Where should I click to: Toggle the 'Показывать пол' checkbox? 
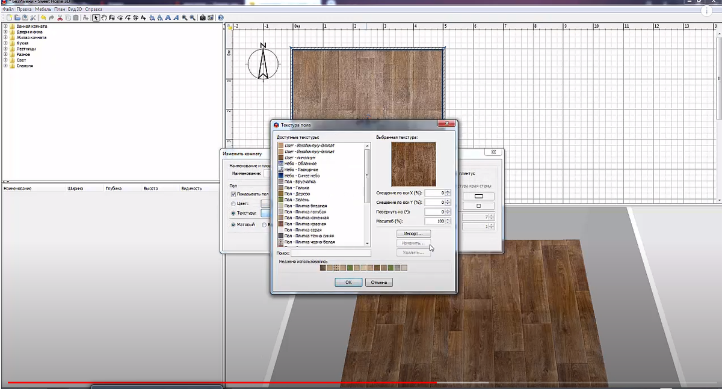[x=233, y=194]
